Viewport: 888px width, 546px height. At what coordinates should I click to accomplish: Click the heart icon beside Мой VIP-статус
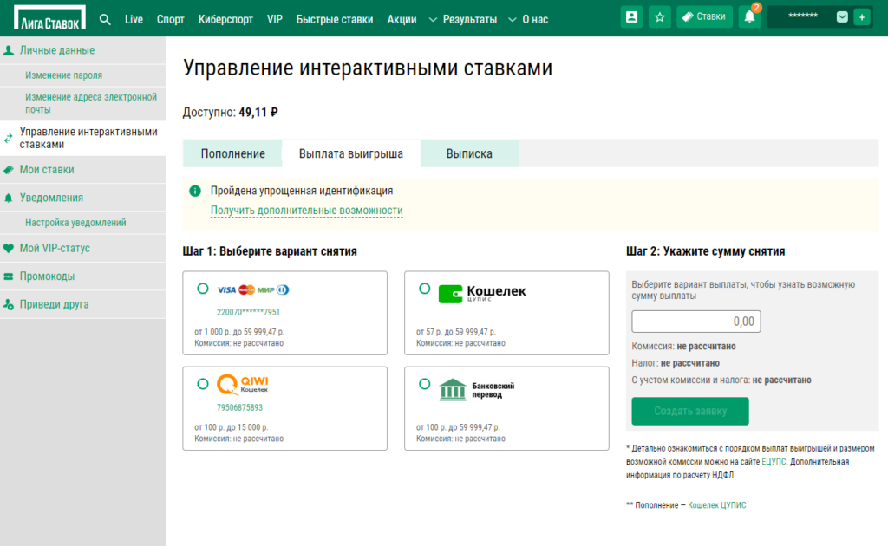point(9,249)
